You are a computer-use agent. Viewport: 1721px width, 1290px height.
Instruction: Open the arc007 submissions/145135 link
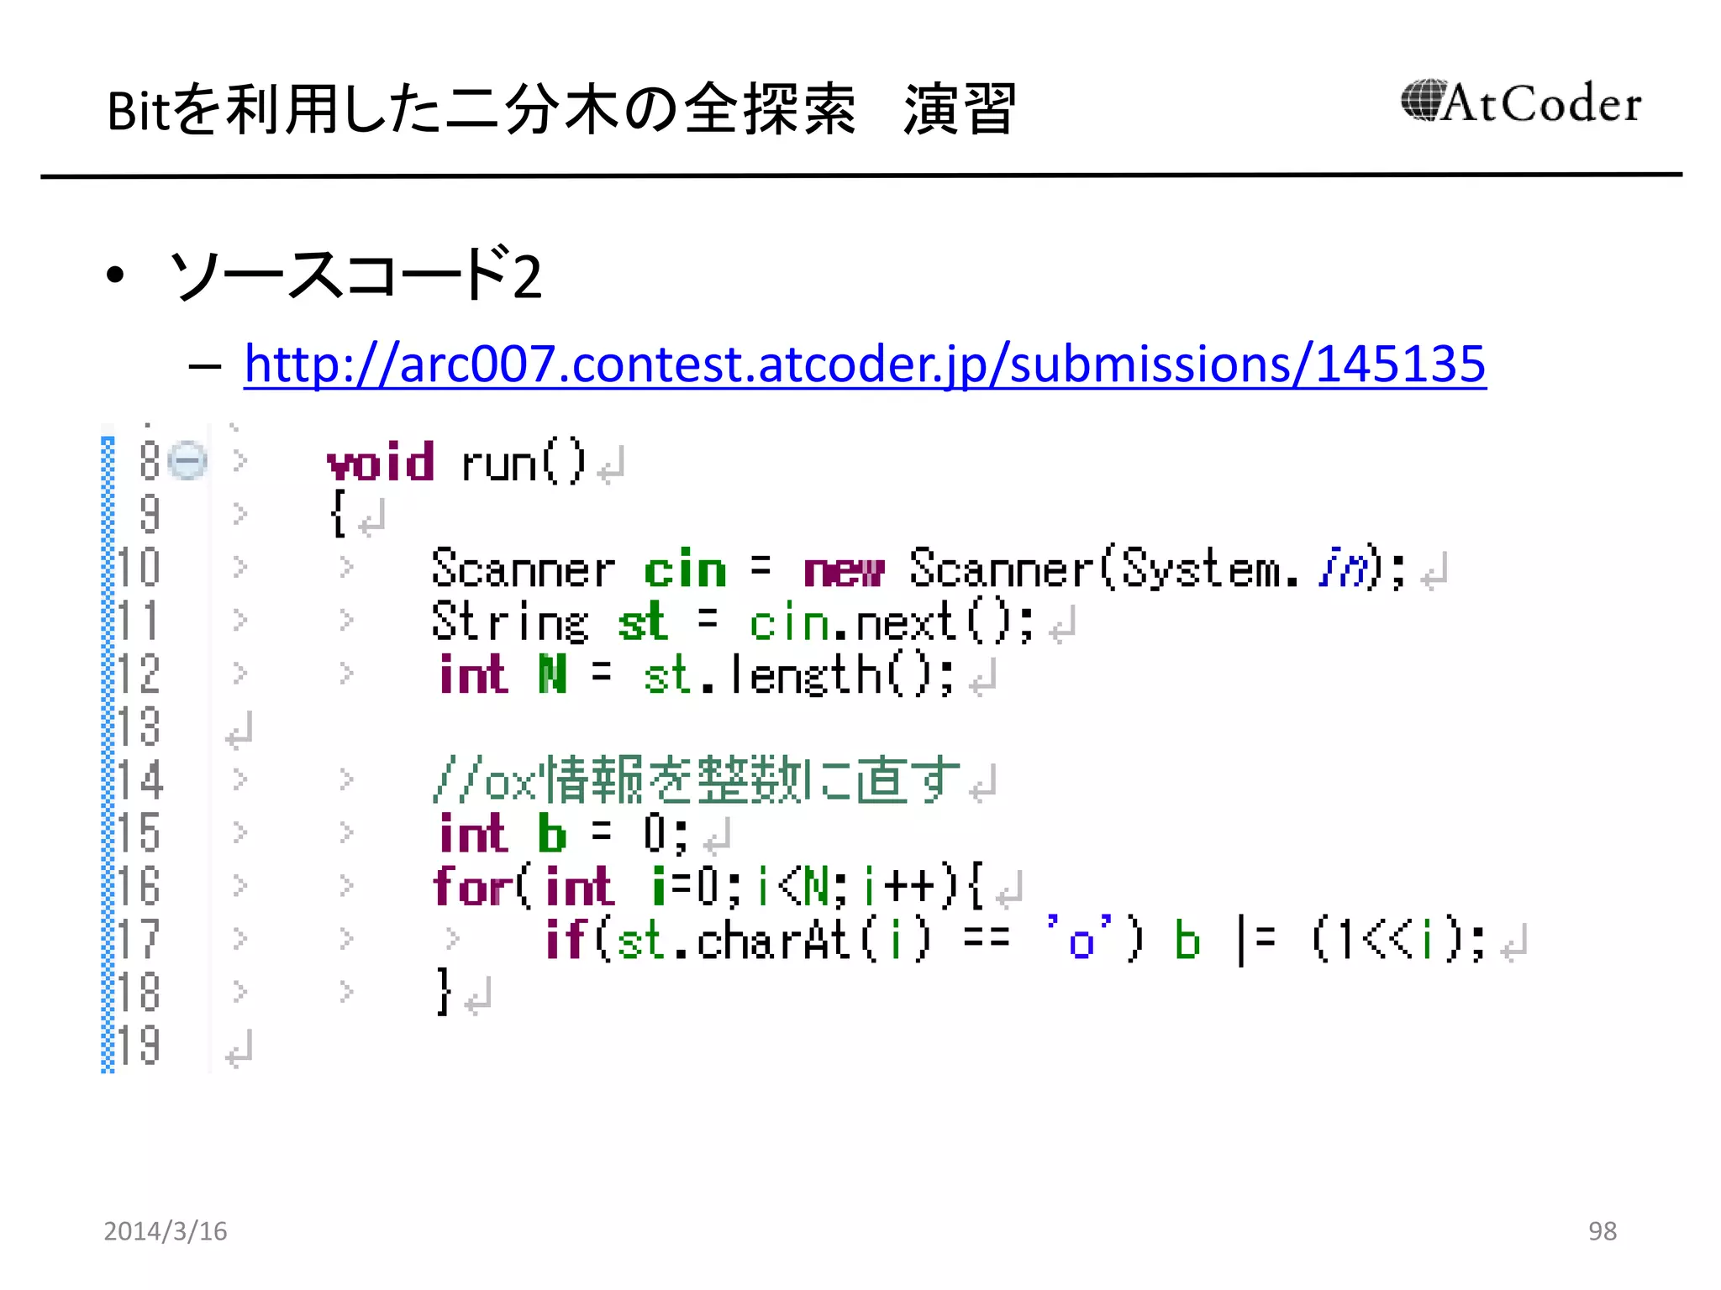[865, 364]
